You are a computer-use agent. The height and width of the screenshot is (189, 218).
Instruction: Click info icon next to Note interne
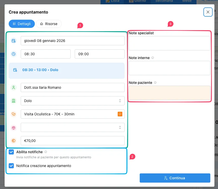(x=153, y=58)
